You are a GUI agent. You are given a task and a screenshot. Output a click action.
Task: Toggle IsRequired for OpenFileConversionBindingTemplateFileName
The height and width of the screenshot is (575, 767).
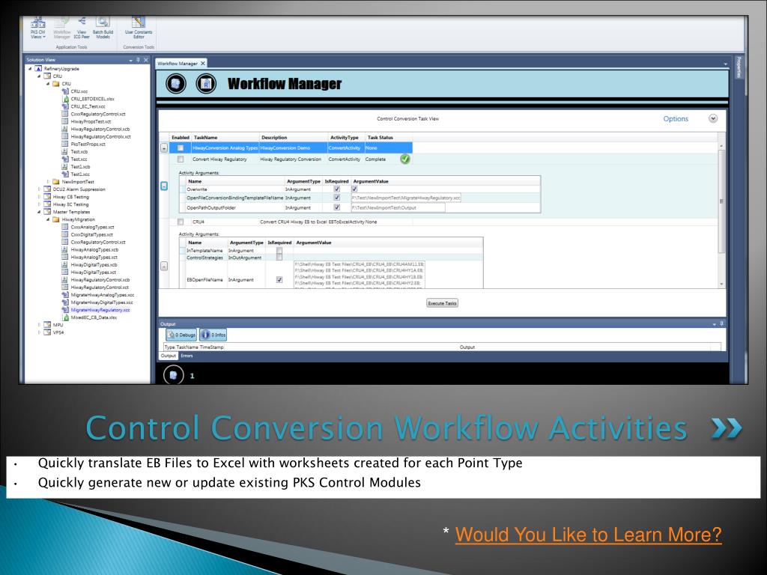click(336, 198)
